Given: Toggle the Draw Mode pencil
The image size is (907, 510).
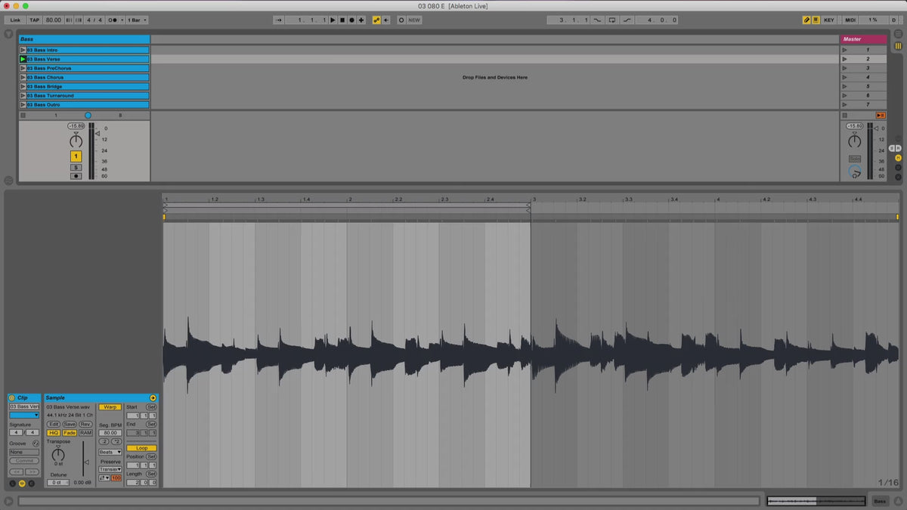Looking at the screenshot, I should pos(806,20).
